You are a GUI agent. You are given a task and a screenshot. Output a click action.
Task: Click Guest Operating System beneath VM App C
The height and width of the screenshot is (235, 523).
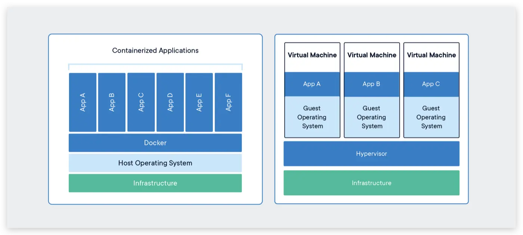[431, 117]
